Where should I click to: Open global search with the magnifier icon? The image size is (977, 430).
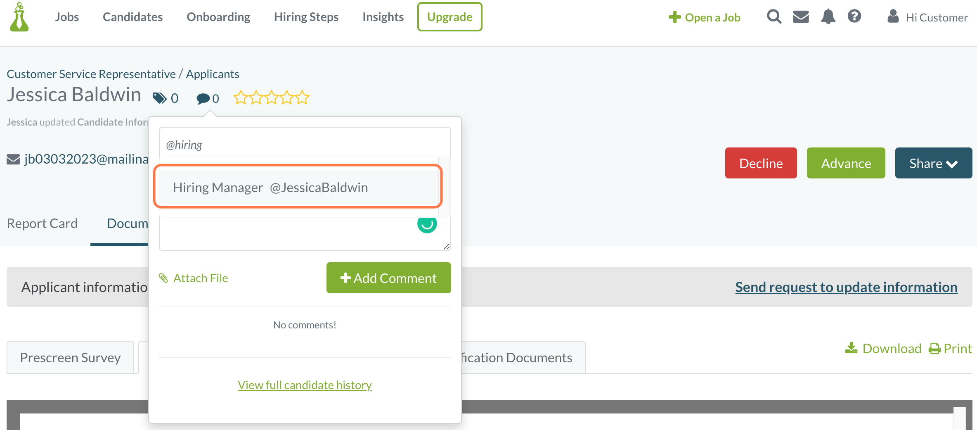click(774, 17)
